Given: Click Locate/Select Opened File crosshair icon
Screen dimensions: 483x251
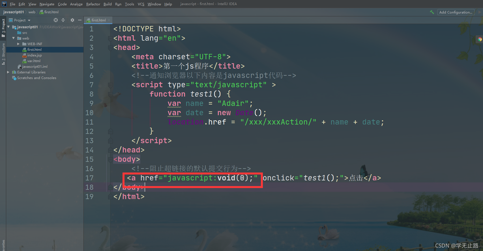Looking at the screenshot, I should click(x=56, y=20).
